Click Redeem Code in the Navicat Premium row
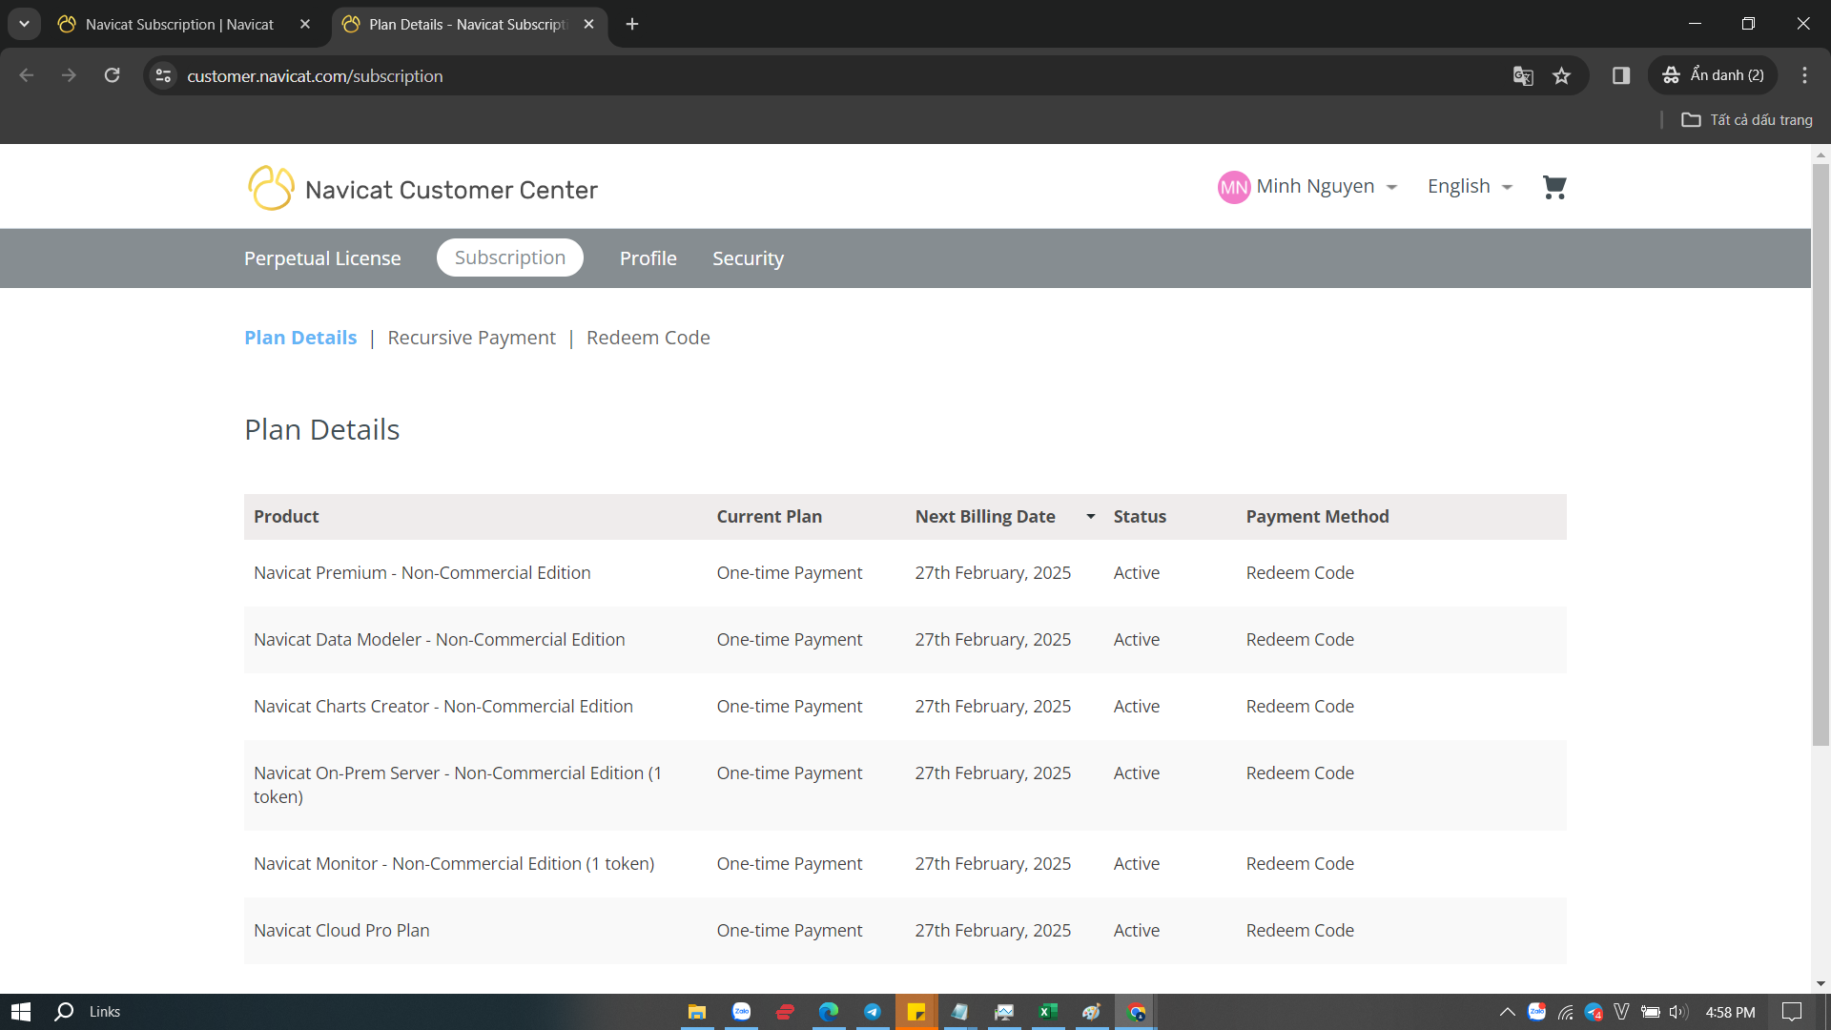The image size is (1831, 1030). [1300, 573]
